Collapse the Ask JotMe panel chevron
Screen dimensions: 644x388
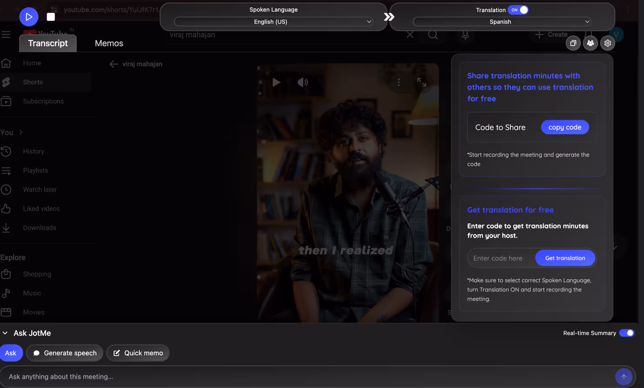pyautogui.click(x=5, y=333)
